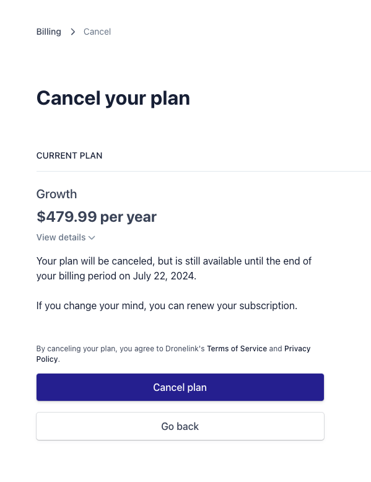This screenshot has height=482, width=371.
Task: Click the Dronelink's word in agreement text
Action: point(185,349)
